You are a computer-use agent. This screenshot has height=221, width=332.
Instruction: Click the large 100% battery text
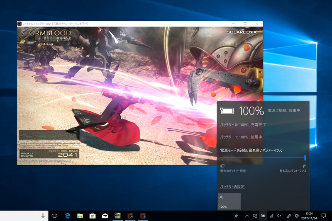click(x=251, y=111)
